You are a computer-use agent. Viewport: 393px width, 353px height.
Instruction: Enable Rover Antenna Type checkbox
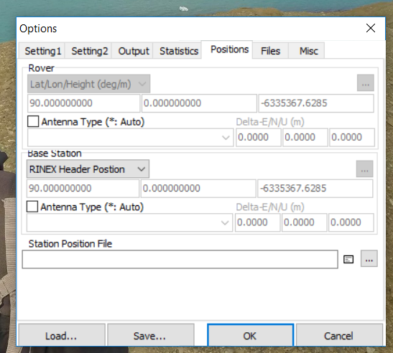tap(33, 121)
